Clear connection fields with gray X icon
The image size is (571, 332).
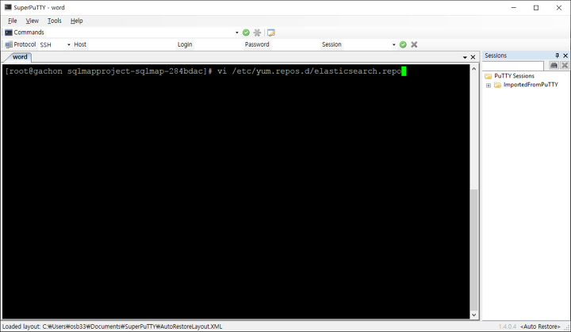click(x=414, y=44)
